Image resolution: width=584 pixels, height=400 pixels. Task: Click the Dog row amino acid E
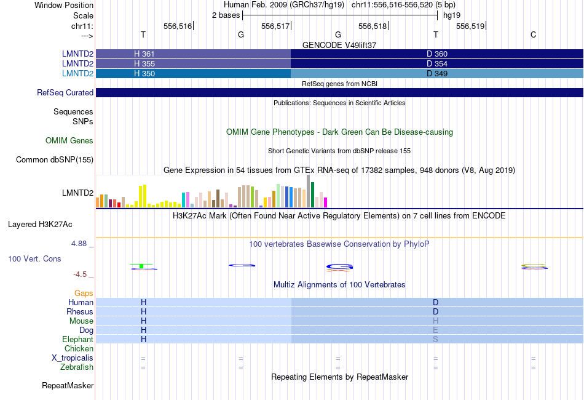point(435,330)
